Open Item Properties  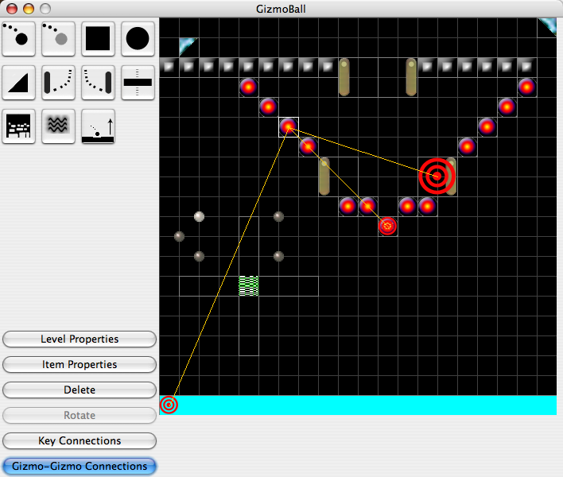(80, 365)
